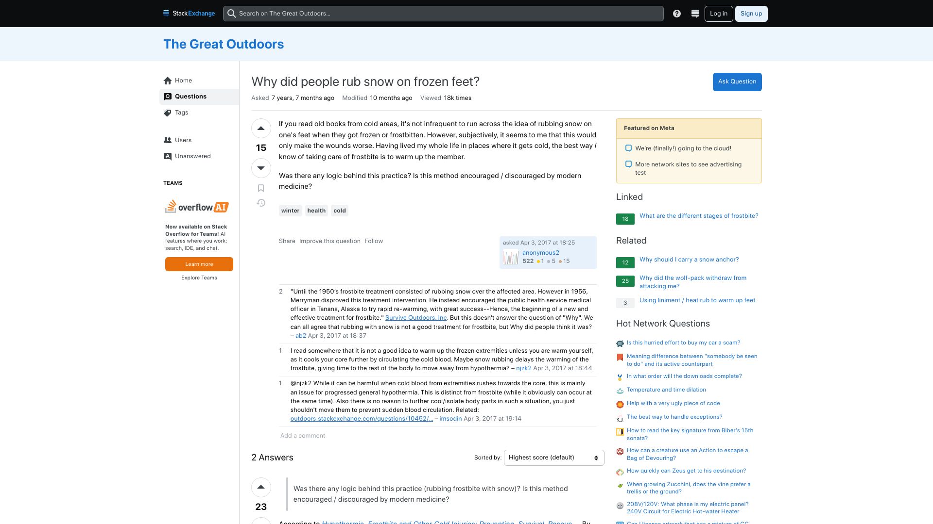Click the Tags icon in sidebar

168,113
